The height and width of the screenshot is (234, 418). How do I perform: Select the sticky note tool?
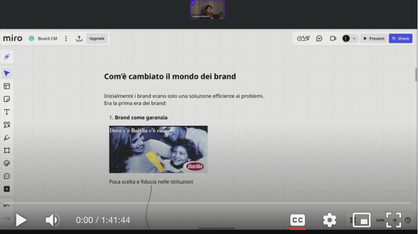click(x=7, y=99)
